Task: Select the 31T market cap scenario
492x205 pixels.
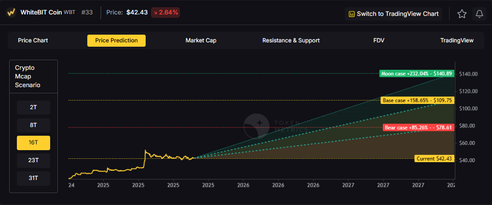Action: [x=33, y=179]
